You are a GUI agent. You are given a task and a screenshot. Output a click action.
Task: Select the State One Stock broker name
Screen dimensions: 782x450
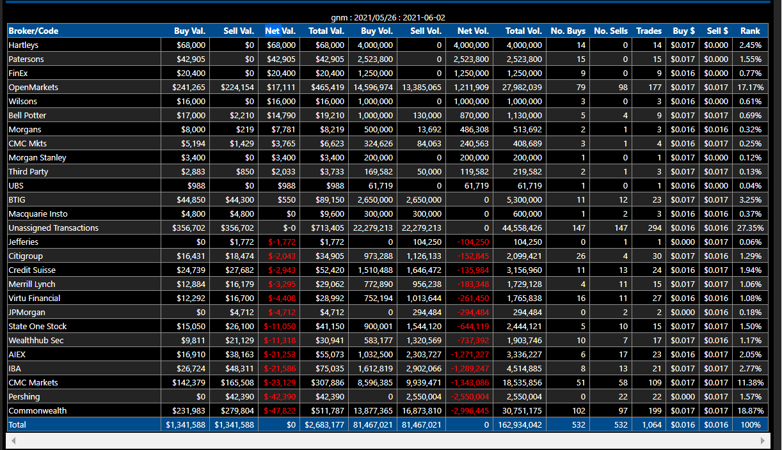(x=37, y=326)
